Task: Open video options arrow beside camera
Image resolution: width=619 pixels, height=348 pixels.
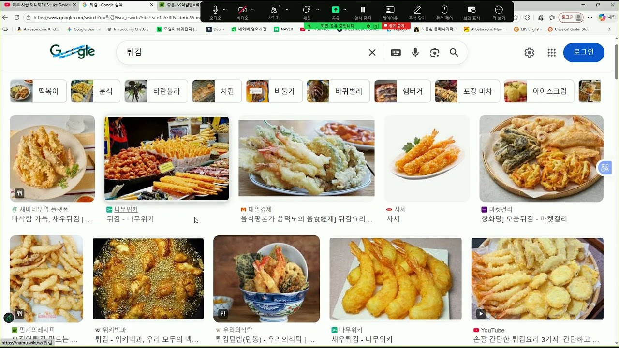Action: coord(251,10)
